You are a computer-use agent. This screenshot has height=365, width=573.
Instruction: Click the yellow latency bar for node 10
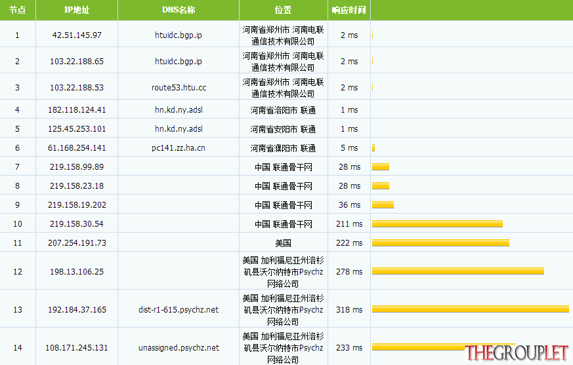tap(437, 223)
